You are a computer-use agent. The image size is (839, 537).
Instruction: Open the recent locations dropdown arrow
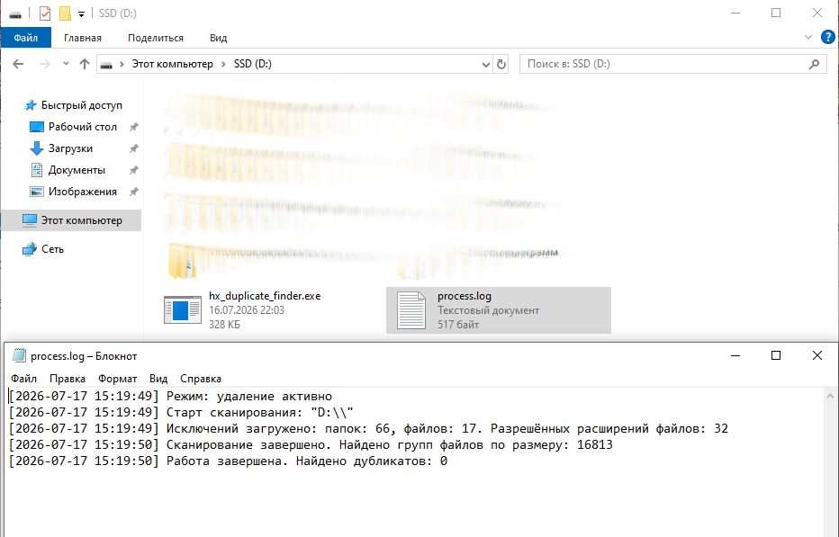[66, 64]
